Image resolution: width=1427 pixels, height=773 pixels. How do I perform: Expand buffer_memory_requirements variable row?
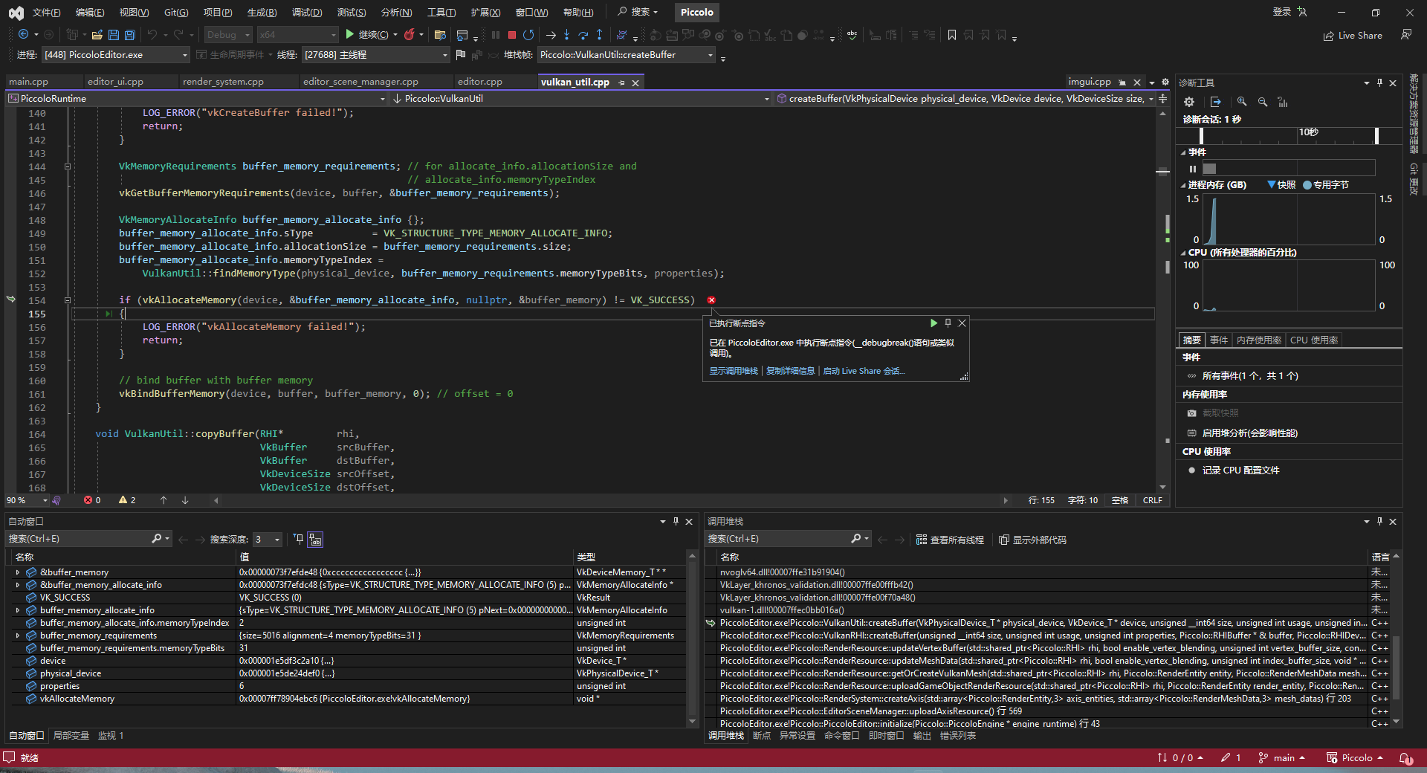coord(18,635)
